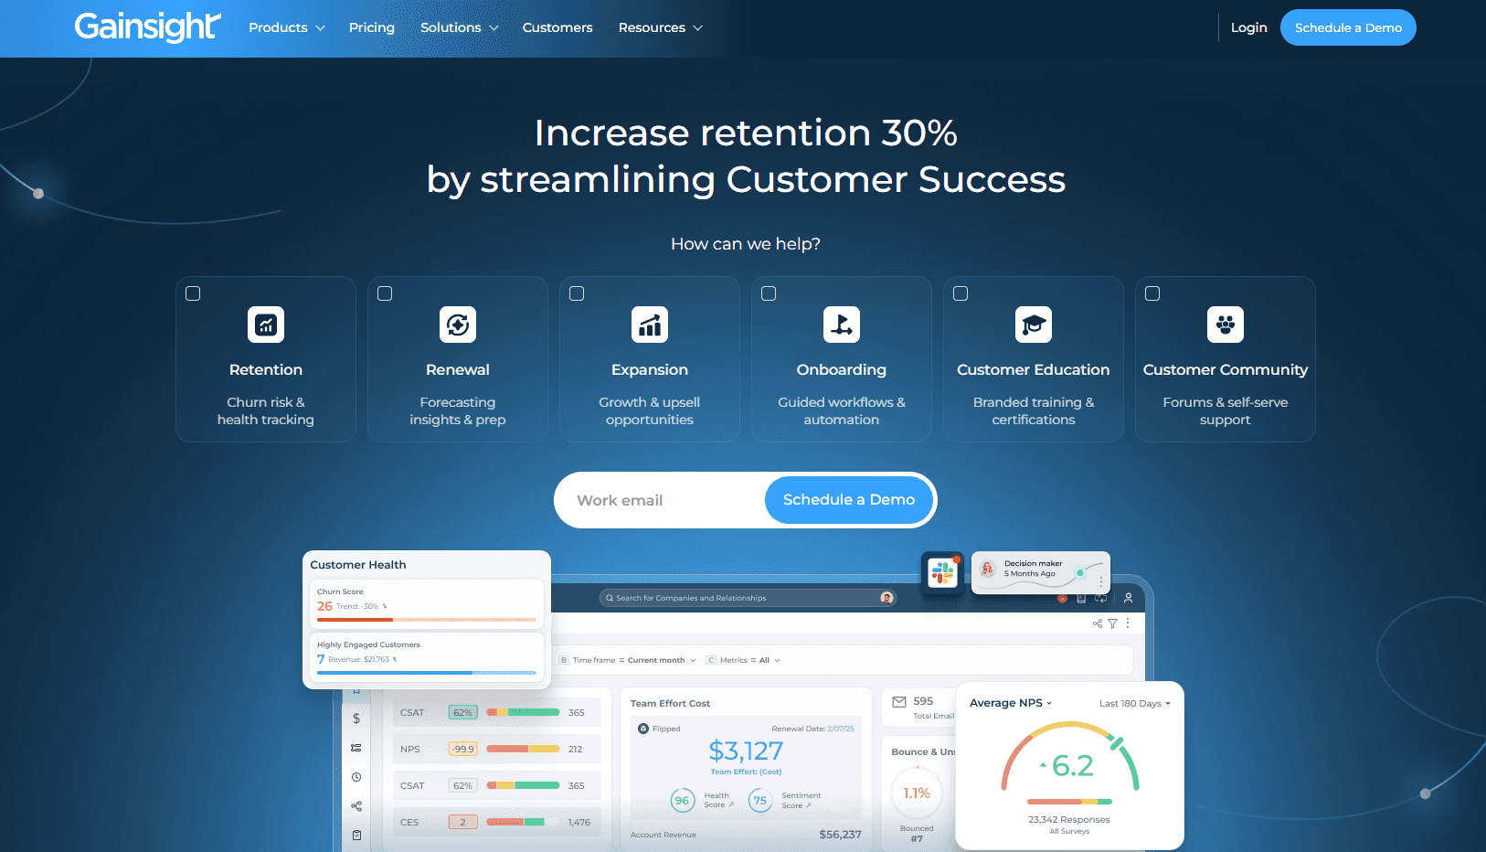This screenshot has width=1486, height=852.
Task: Click the clock sidebar icon
Action: pyautogui.click(x=356, y=777)
